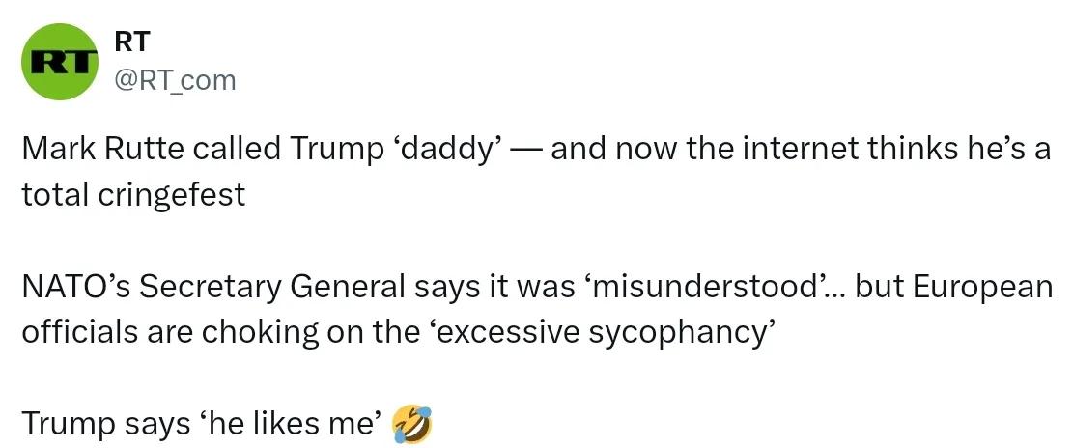Viewport: 1073px width, 448px height.
Task: Open the green RT profile avatar
Action: [x=60, y=62]
